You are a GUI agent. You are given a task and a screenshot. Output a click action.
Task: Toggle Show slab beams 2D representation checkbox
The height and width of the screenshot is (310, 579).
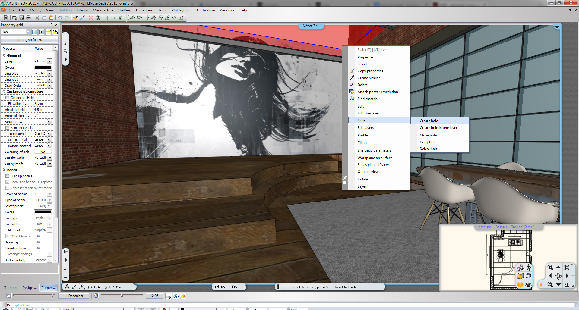pyautogui.click(x=8, y=182)
